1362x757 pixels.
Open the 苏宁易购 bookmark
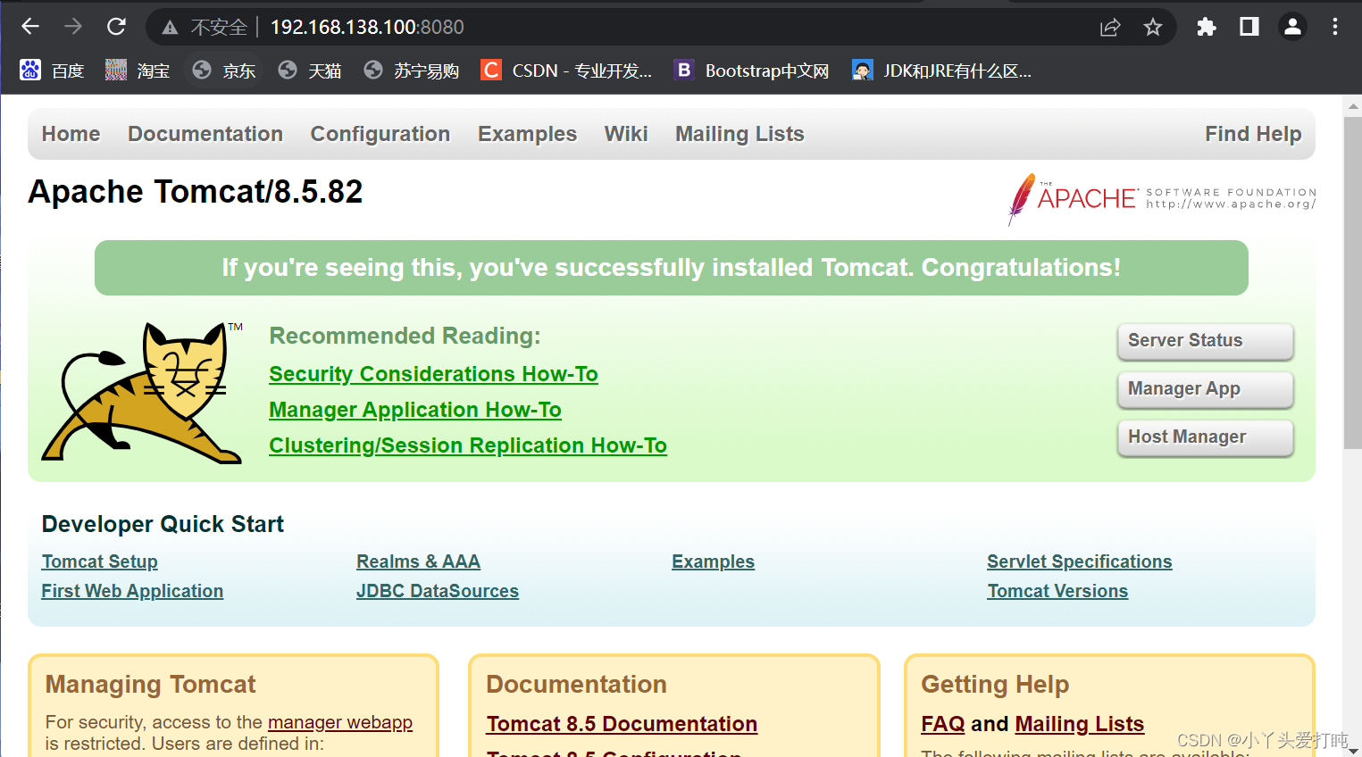[413, 71]
